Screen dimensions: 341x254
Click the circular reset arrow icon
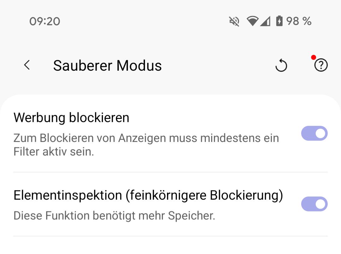coord(281,66)
